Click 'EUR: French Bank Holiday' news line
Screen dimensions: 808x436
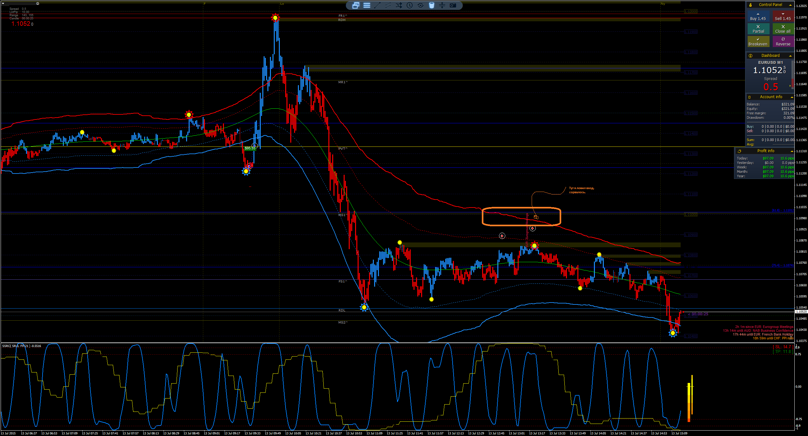tap(763, 334)
